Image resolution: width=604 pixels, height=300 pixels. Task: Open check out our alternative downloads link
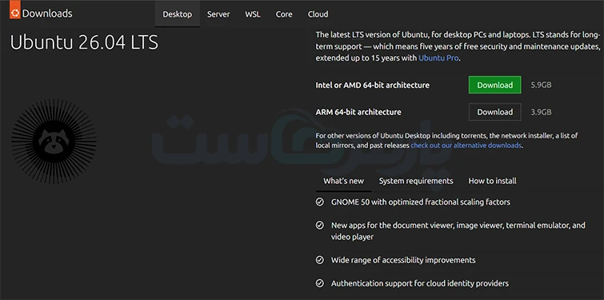tap(466, 146)
